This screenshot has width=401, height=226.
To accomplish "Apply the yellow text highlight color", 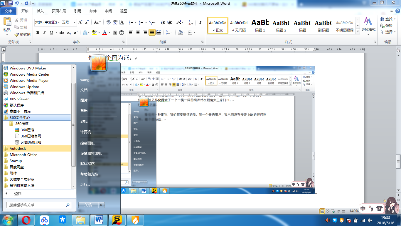I will click(x=94, y=33).
